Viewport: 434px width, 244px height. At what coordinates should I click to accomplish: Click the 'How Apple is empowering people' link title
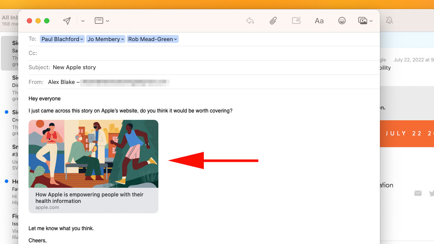pyautogui.click(x=90, y=198)
